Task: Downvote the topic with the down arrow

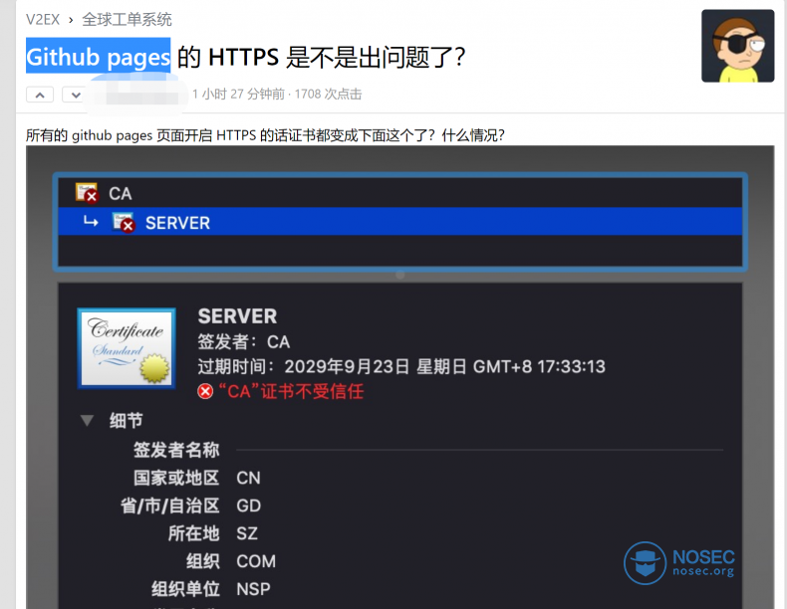Action: (75, 95)
